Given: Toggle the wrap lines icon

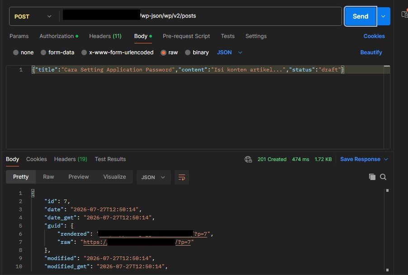Looking at the screenshot, I should (182, 177).
